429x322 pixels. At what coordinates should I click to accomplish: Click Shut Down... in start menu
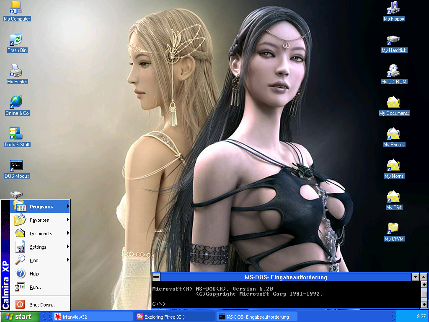pyautogui.click(x=43, y=305)
